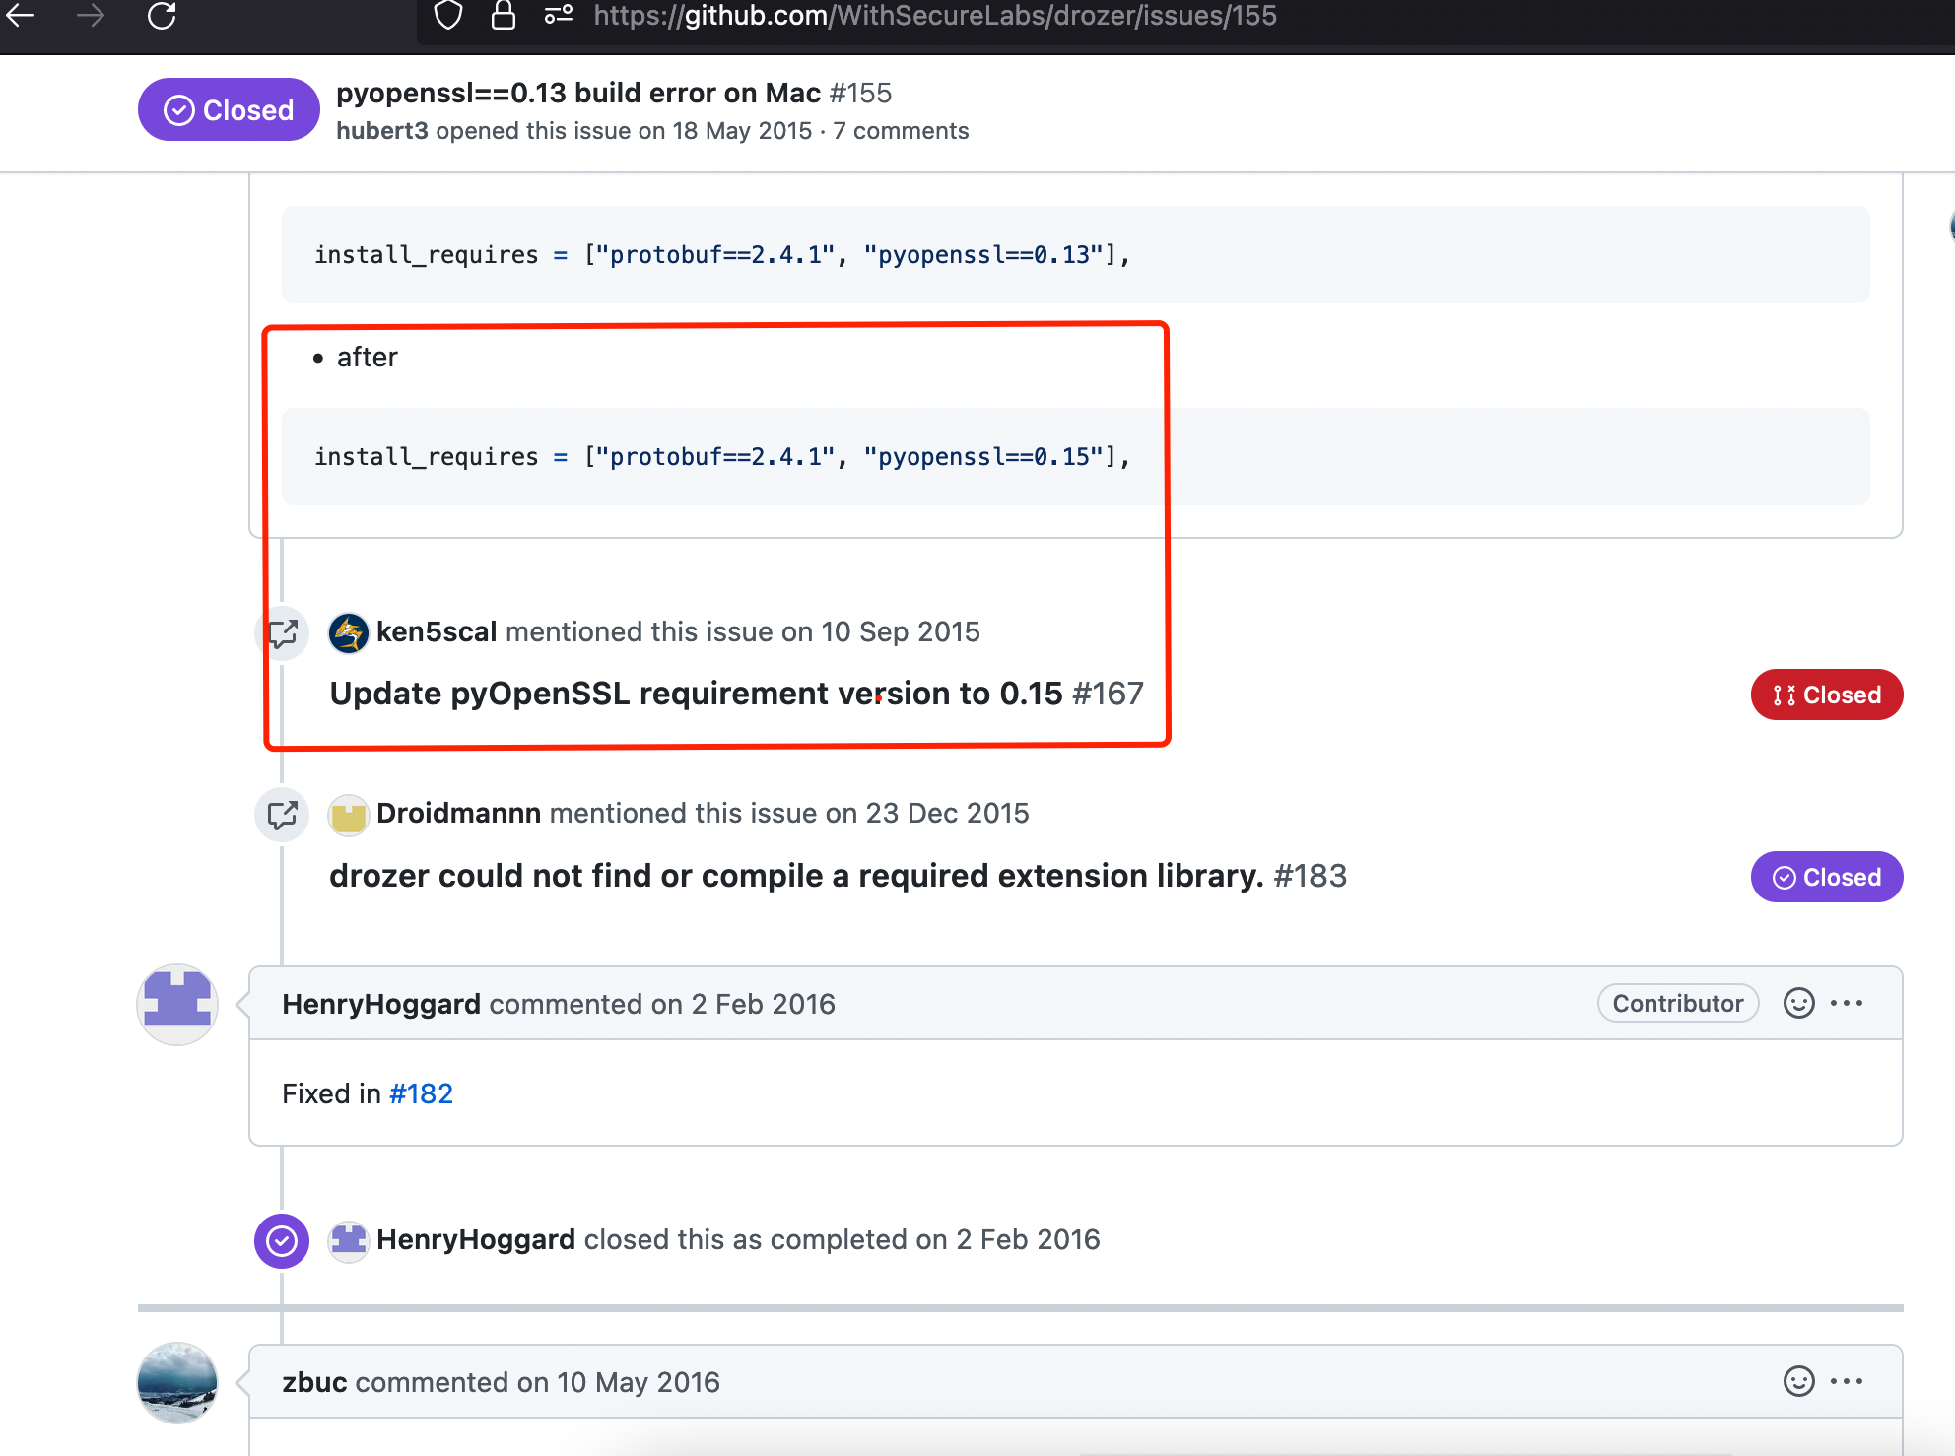This screenshot has width=1955, height=1456.
Task: Click the pyopenssl==0.13 install_requires code line
Action: pyautogui.click(x=722, y=255)
